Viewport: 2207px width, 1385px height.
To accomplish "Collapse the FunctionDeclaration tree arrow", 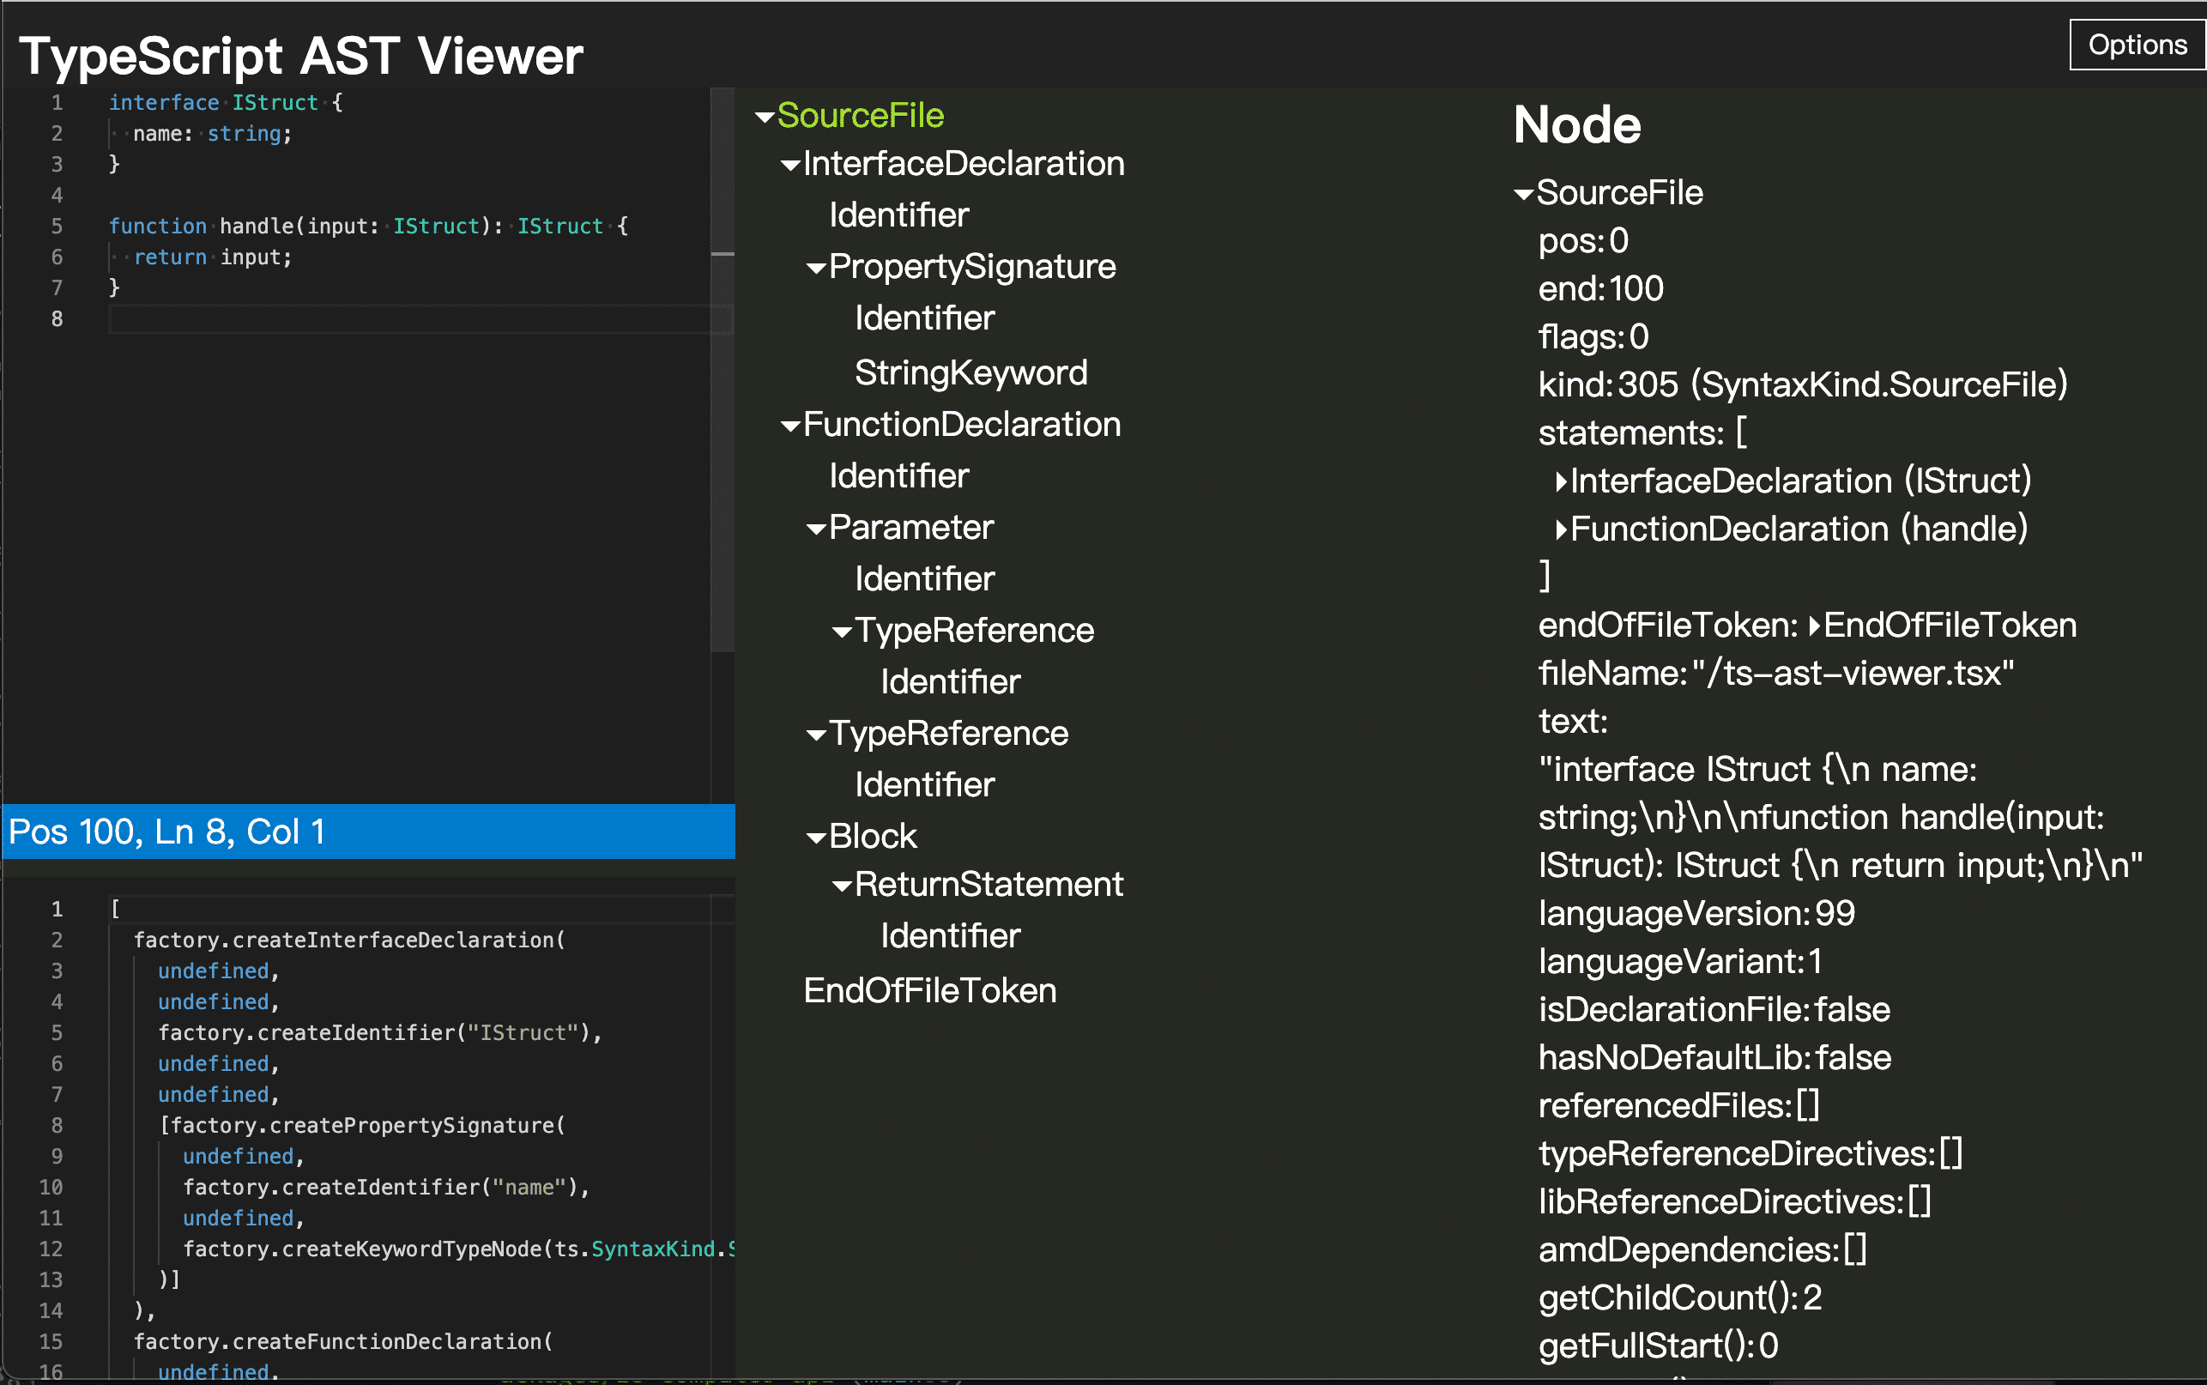I will 790,426.
